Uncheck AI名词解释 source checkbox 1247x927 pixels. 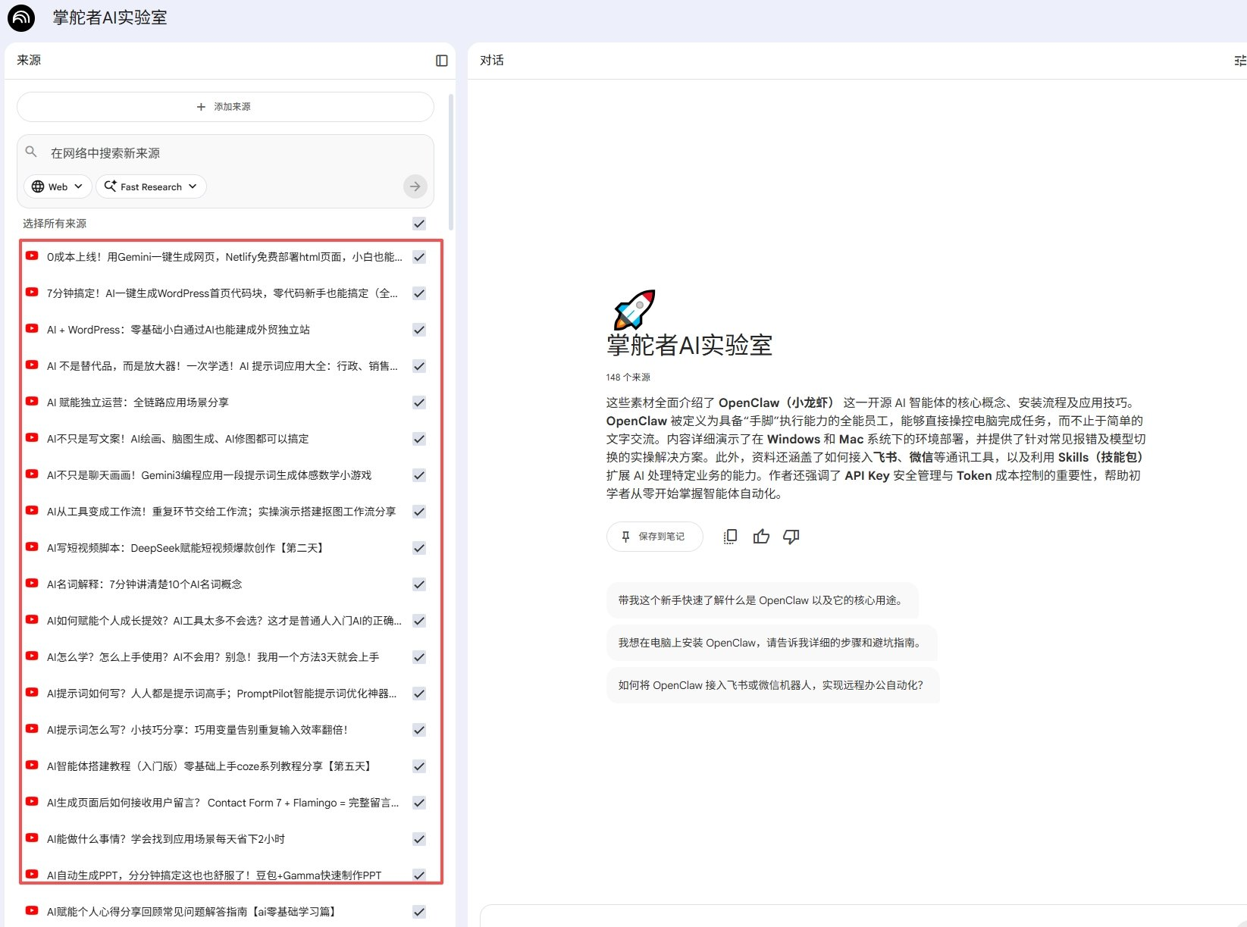click(x=419, y=584)
